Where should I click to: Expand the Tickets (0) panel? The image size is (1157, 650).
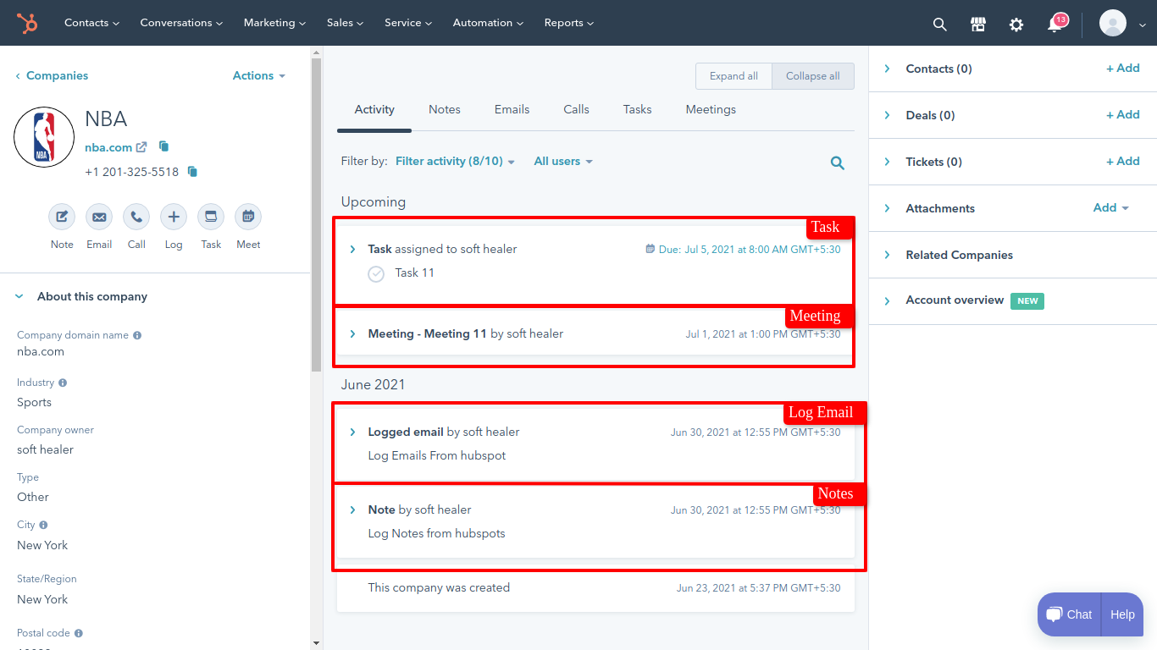click(x=887, y=162)
